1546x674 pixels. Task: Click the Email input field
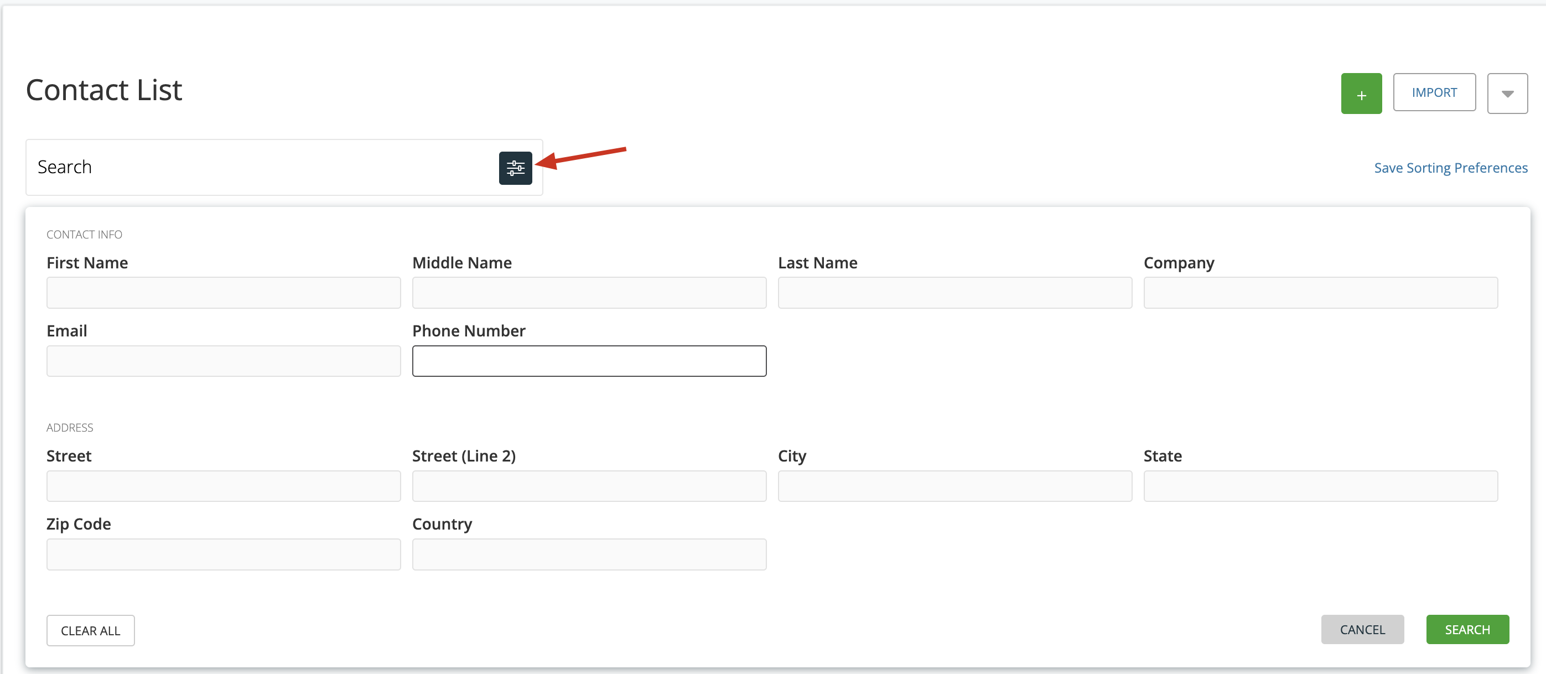223,361
